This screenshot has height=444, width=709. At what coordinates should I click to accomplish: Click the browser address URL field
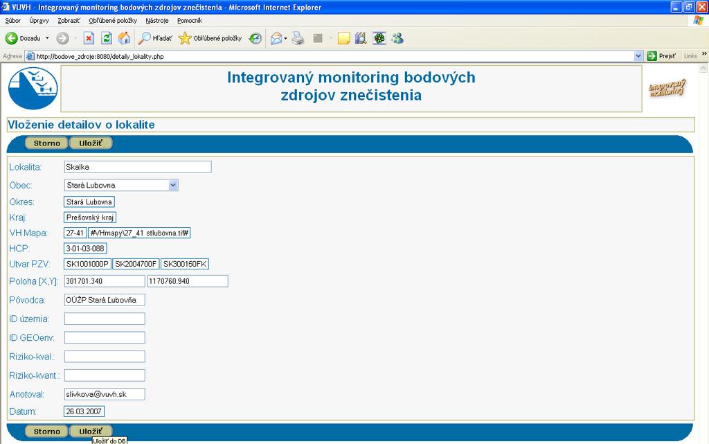coord(334,56)
